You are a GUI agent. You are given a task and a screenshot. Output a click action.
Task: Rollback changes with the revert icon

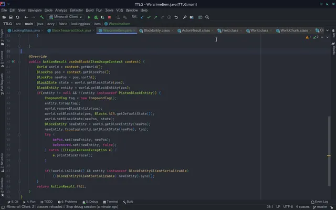(x=176, y=17)
